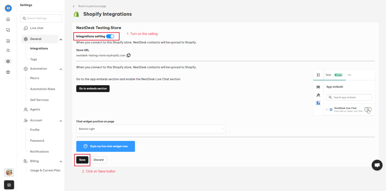Click the Billing coins icon
Screen dimensions: 386x191
(x=26, y=161)
